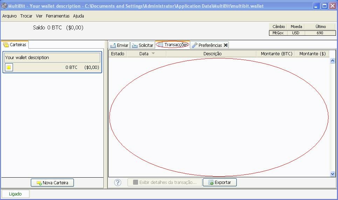Minimize the MultiBit window
338x200 pixels.
coord(316,6)
